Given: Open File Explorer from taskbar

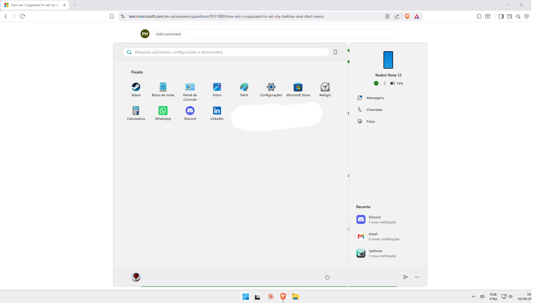Looking at the screenshot, I should [x=295, y=297].
